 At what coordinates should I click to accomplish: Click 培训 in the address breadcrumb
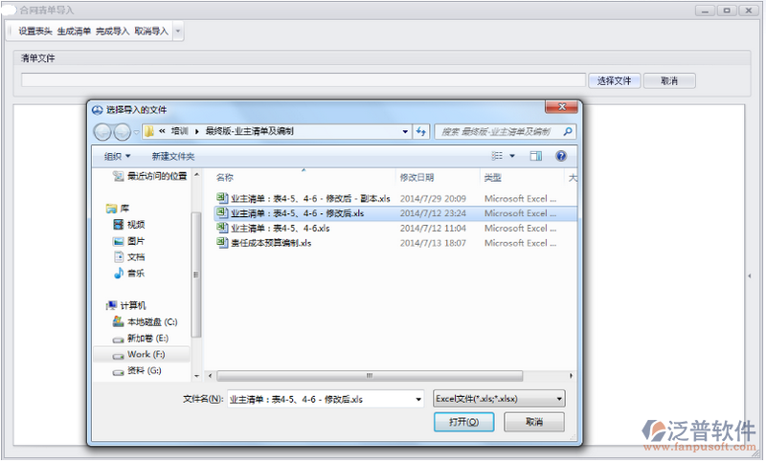point(179,131)
